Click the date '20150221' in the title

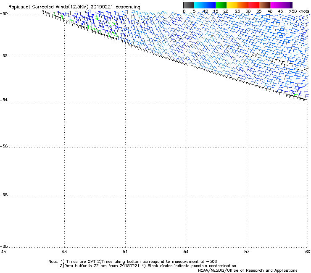click(102, 7)
